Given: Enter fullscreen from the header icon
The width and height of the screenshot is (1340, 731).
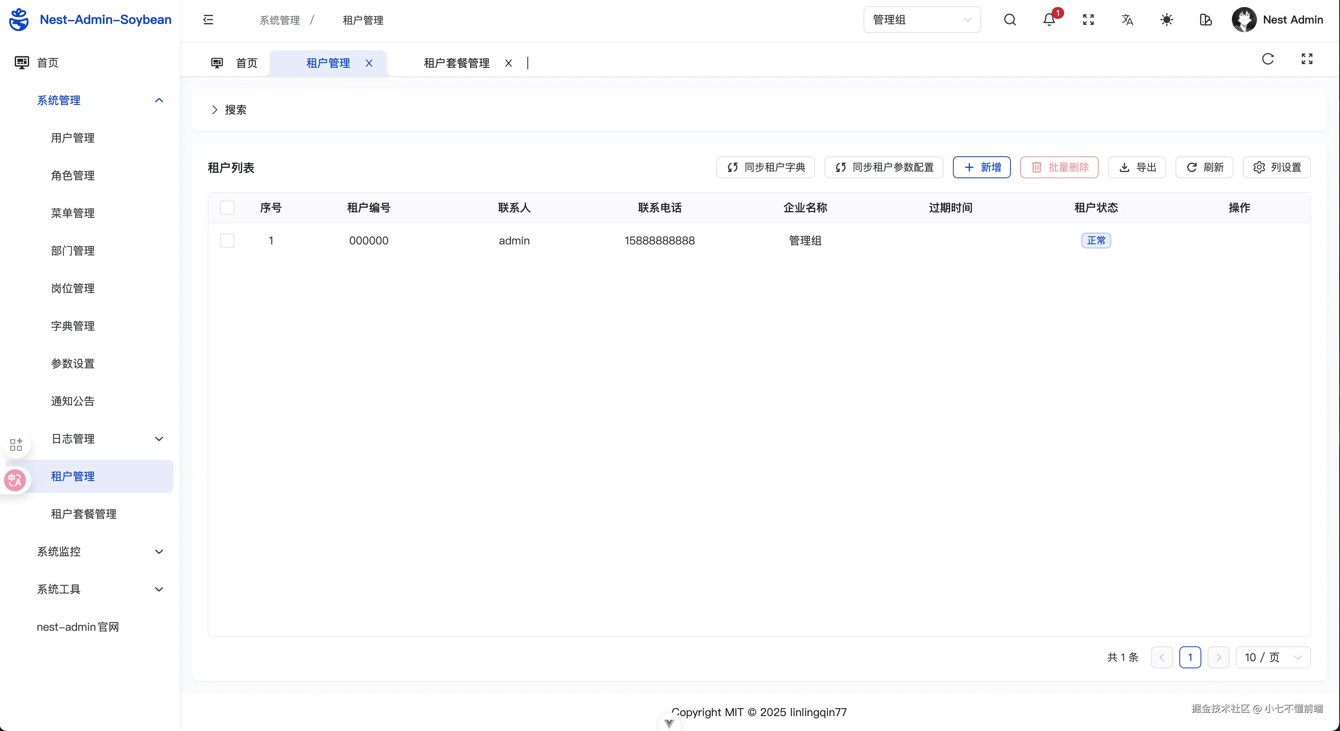Looking at the screenshot, I should point(1088,20).
